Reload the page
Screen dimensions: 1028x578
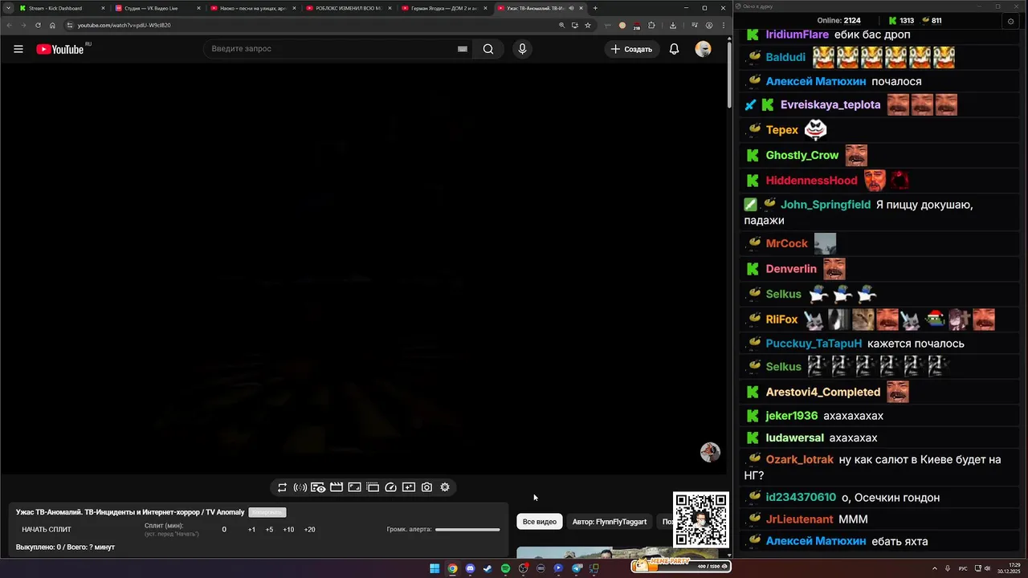pyautogui.click(x=38, y=25)
